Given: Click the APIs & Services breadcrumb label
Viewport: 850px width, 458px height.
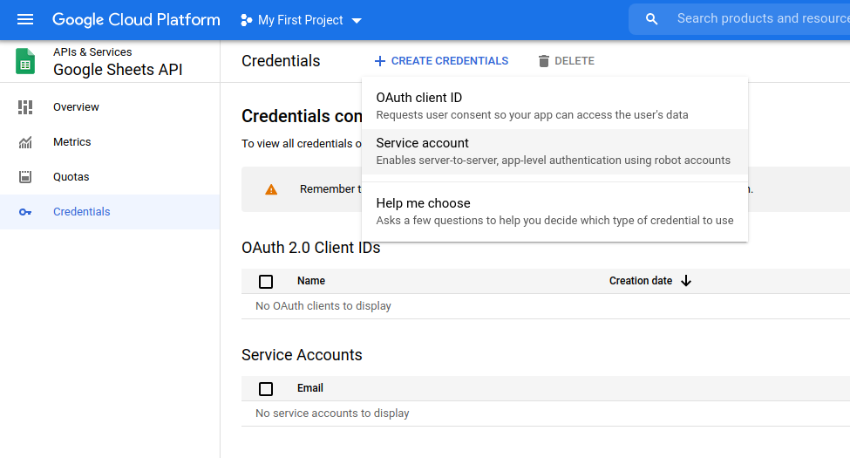Looking at the screenshot, I should 92,52.
